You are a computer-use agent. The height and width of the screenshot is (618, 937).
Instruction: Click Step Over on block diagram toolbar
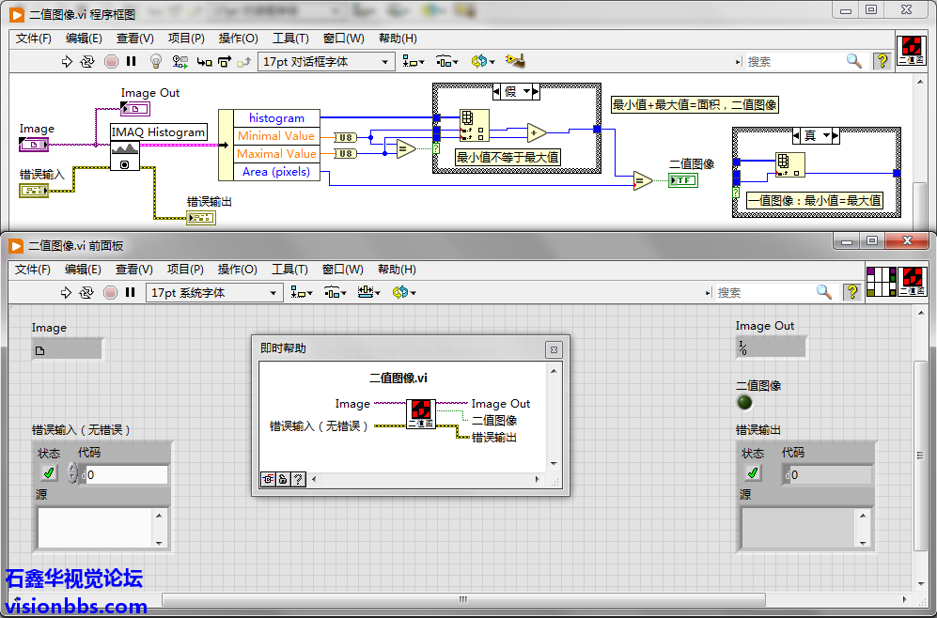[x=224, y=61]
